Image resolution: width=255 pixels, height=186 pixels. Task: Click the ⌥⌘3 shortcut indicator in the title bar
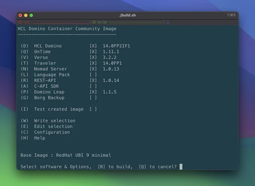coord(231,15)
